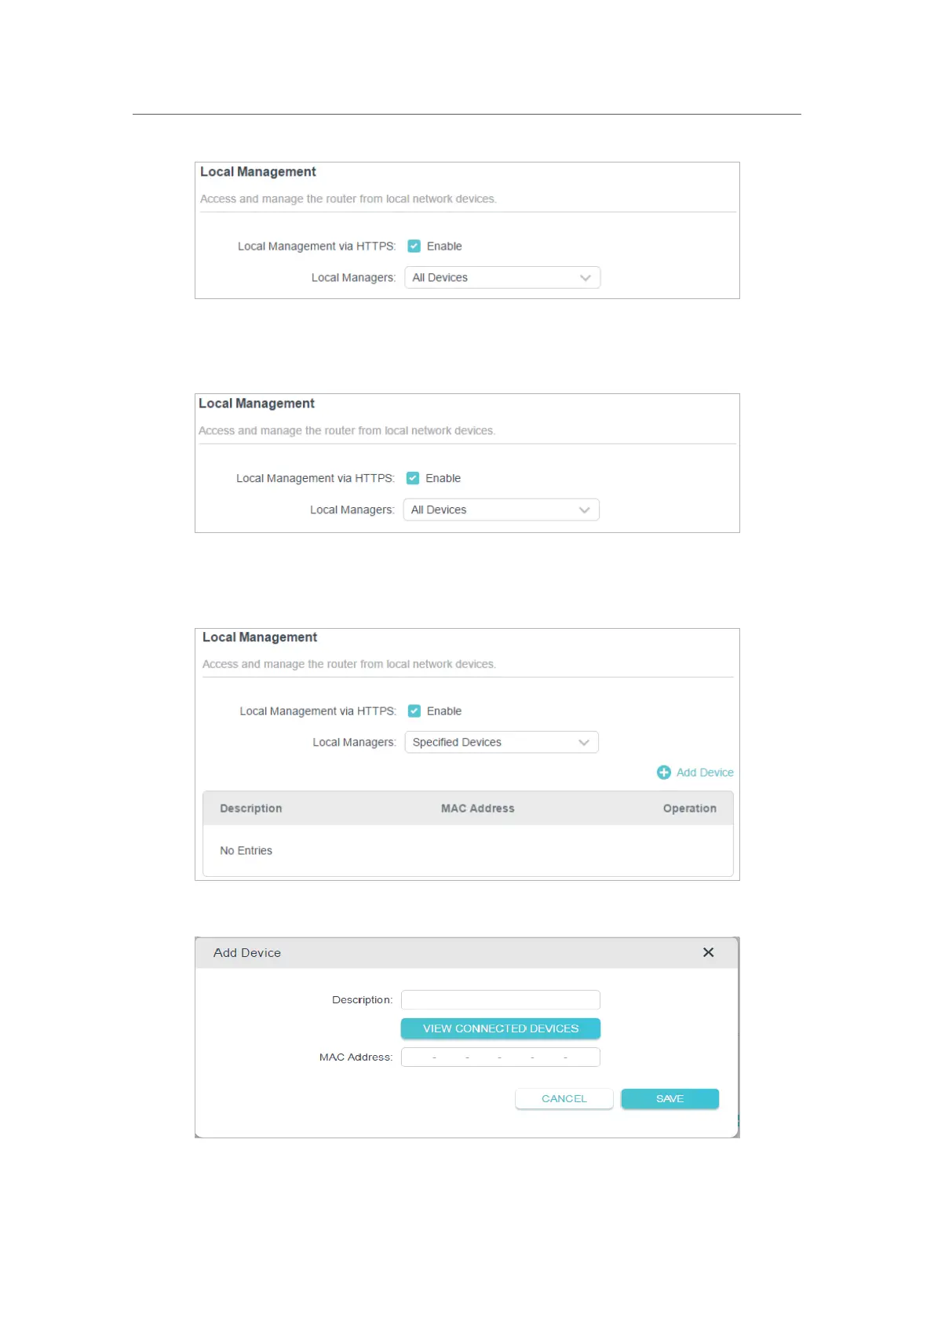934x1322 pixels.
Task: Open the second panel's Local Managers dropdown
Action: click(x=501, y=510)
